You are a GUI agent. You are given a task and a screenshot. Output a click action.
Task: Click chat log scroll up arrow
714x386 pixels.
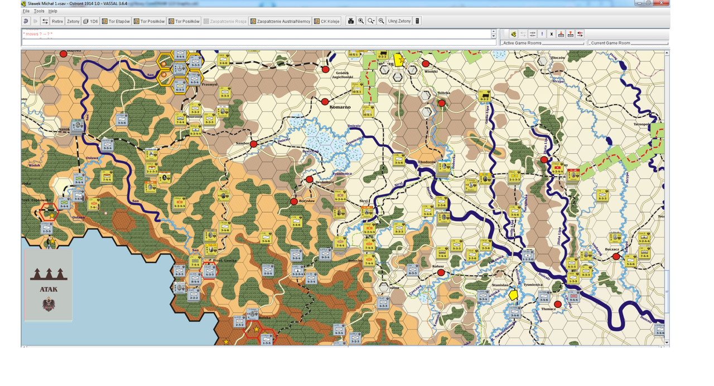pyautogui.click(x=494, y=31)
